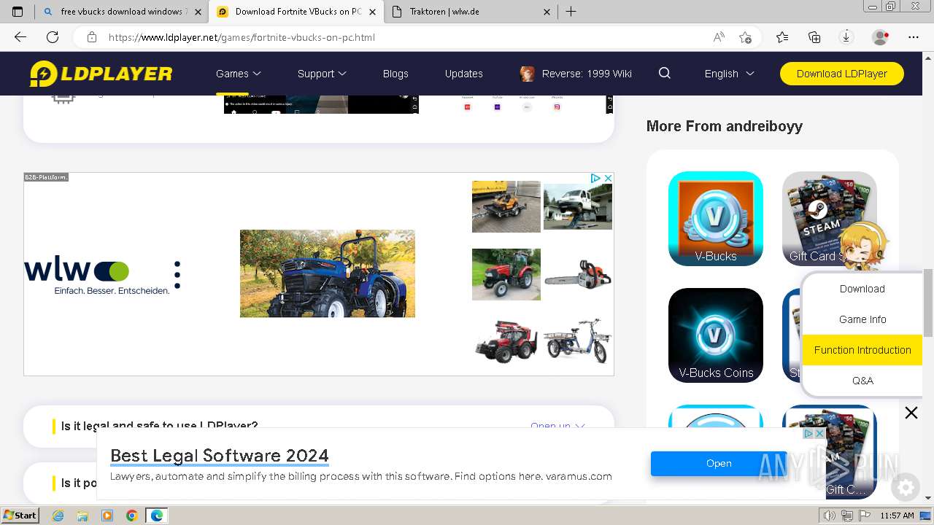Open Chrome from the taskbar
Viewport: 934px width, 525px height.
point(131,516)
